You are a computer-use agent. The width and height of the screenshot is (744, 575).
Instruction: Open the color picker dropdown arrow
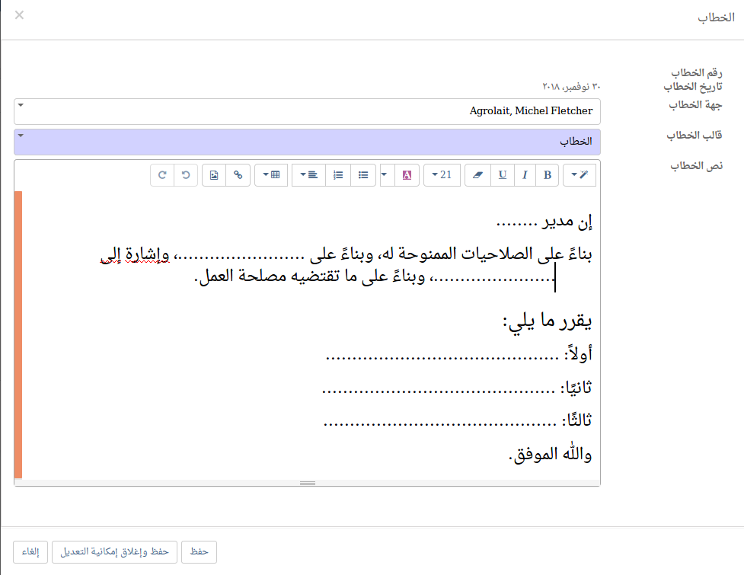[x=384, y=175]
